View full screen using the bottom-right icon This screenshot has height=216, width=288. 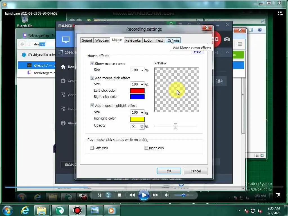(x=278, y=195)
